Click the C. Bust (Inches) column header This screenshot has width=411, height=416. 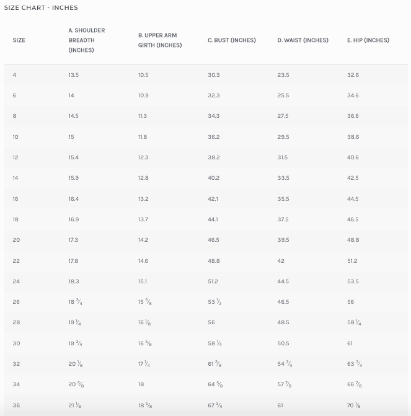[x=232, y=40]
